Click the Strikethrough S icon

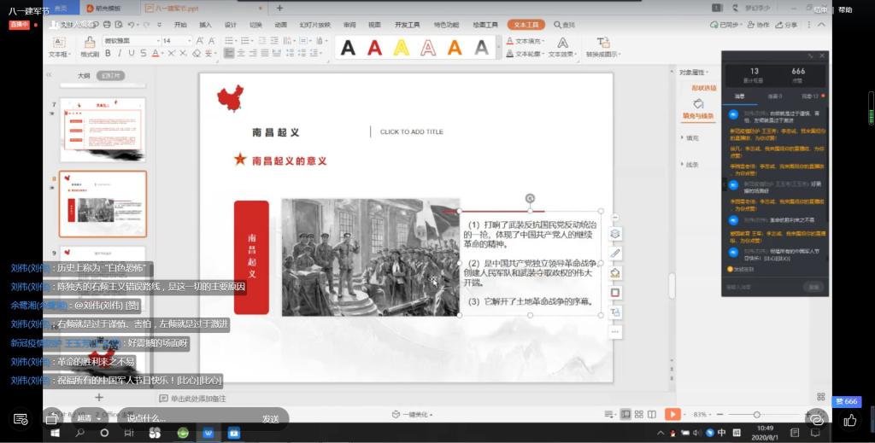[x=144, y=53]
